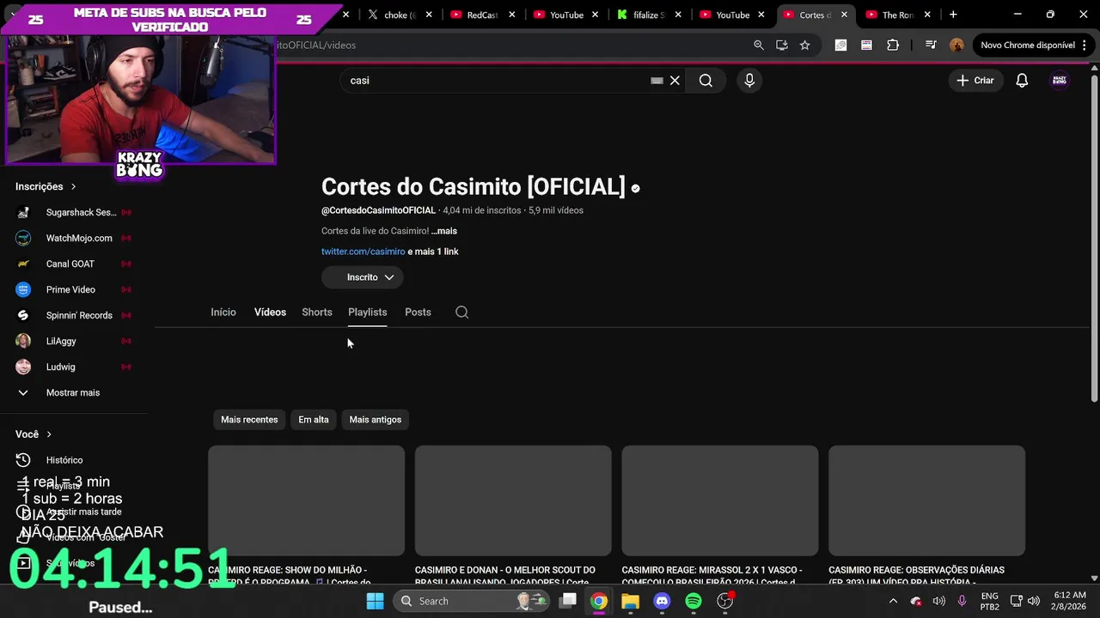Viewport: 1100px width, 618px height.
Task: Open the Windows Start menu
Action: pos(376,601)
